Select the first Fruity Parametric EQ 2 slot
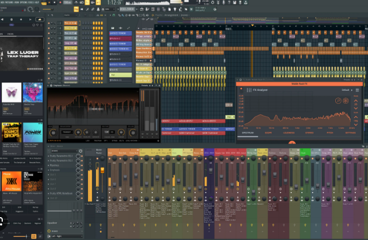Viewport: 368px width, 240px height. pyautogui.click(x=61, y=156)
